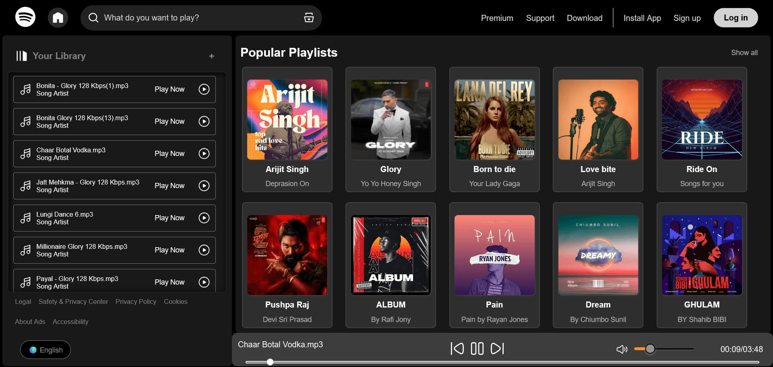Open the Born to die playlist cover

pyautogui.click(x=494, y=119)
